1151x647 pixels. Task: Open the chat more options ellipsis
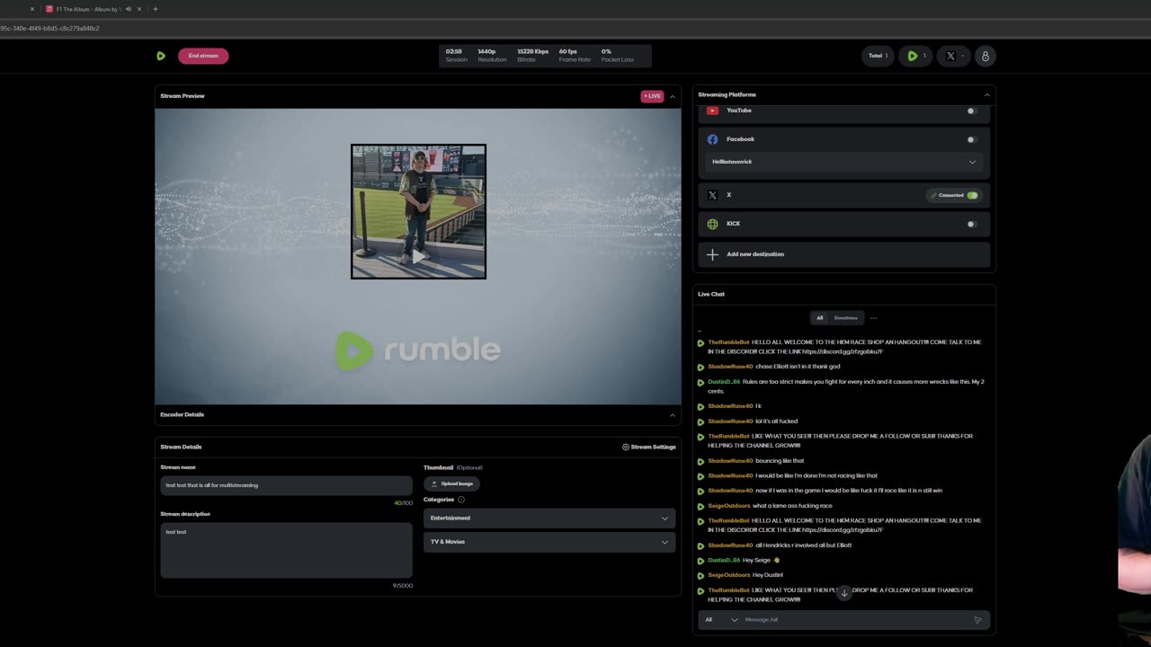pyautogui.click(x=873, y=318)
